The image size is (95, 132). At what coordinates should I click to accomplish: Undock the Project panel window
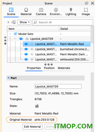(x=87, y=3)
